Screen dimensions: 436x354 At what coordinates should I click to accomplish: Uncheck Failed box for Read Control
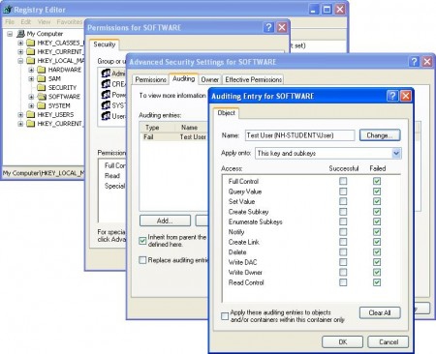[x=377, y=282]
